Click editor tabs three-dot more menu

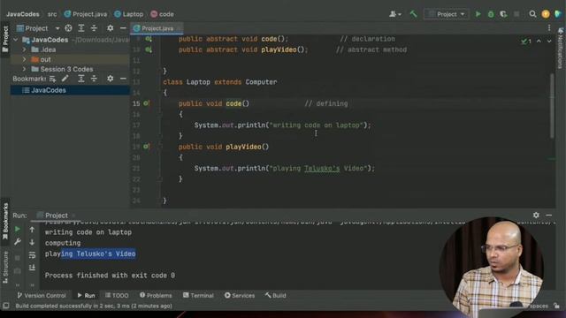coord(549,28)
